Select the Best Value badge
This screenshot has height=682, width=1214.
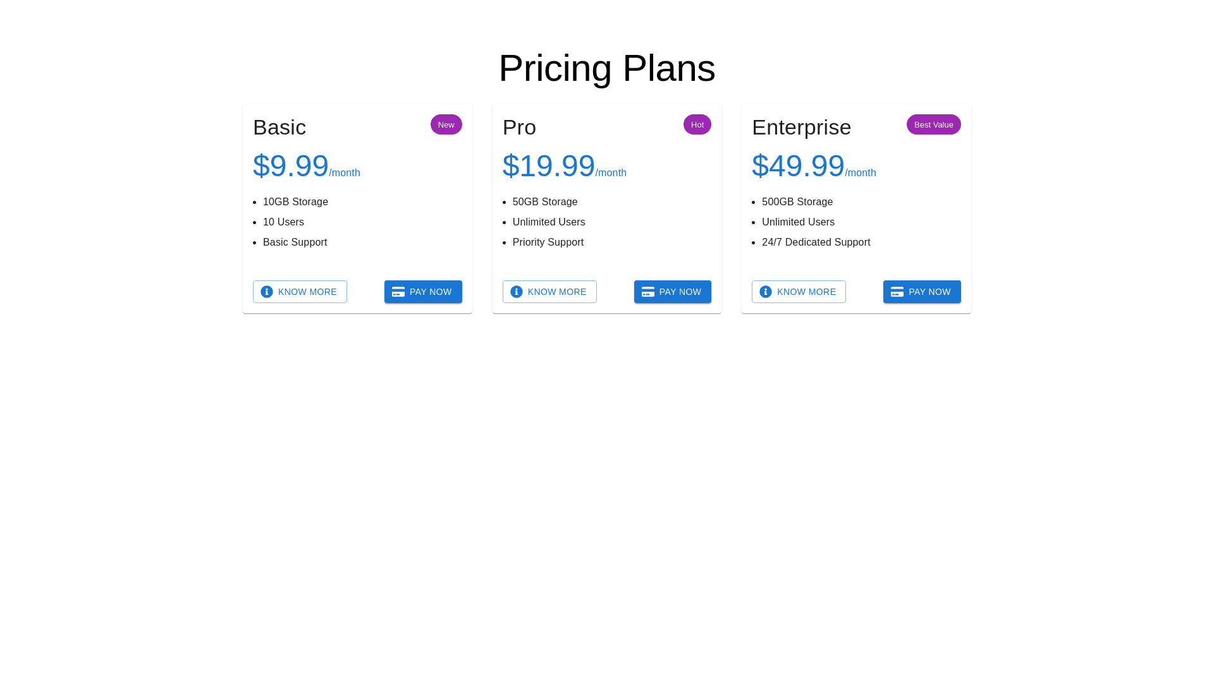click(933, 124)
